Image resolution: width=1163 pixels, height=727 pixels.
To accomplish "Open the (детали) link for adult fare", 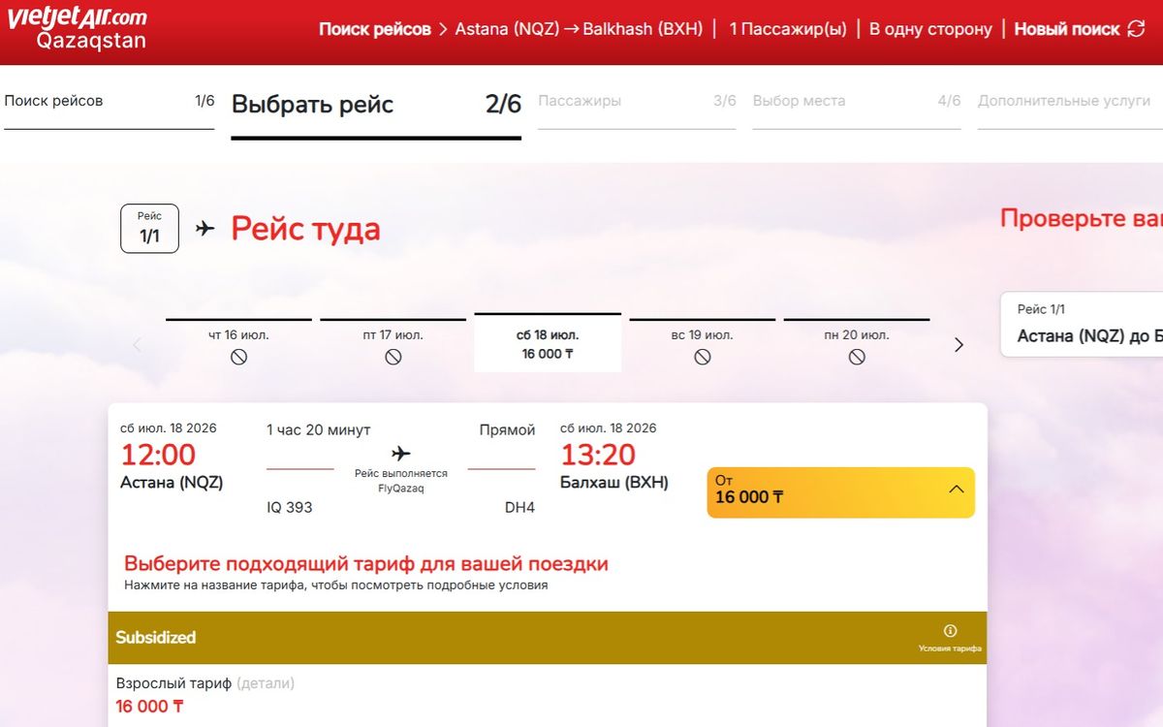I will tap(266, 683).
